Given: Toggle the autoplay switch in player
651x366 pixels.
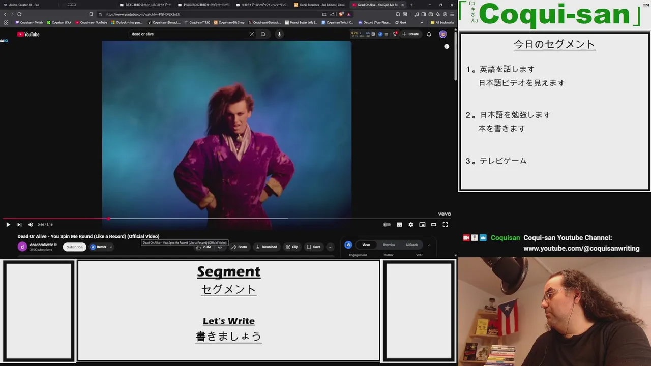Looking at the screenshot, I should (387, 224).
